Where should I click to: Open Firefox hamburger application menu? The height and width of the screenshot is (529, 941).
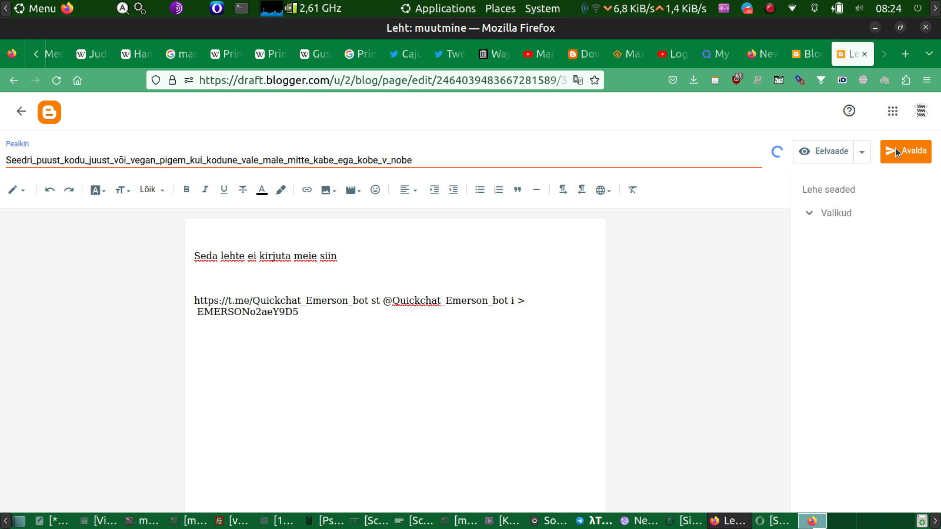click(x=927, y=81)
